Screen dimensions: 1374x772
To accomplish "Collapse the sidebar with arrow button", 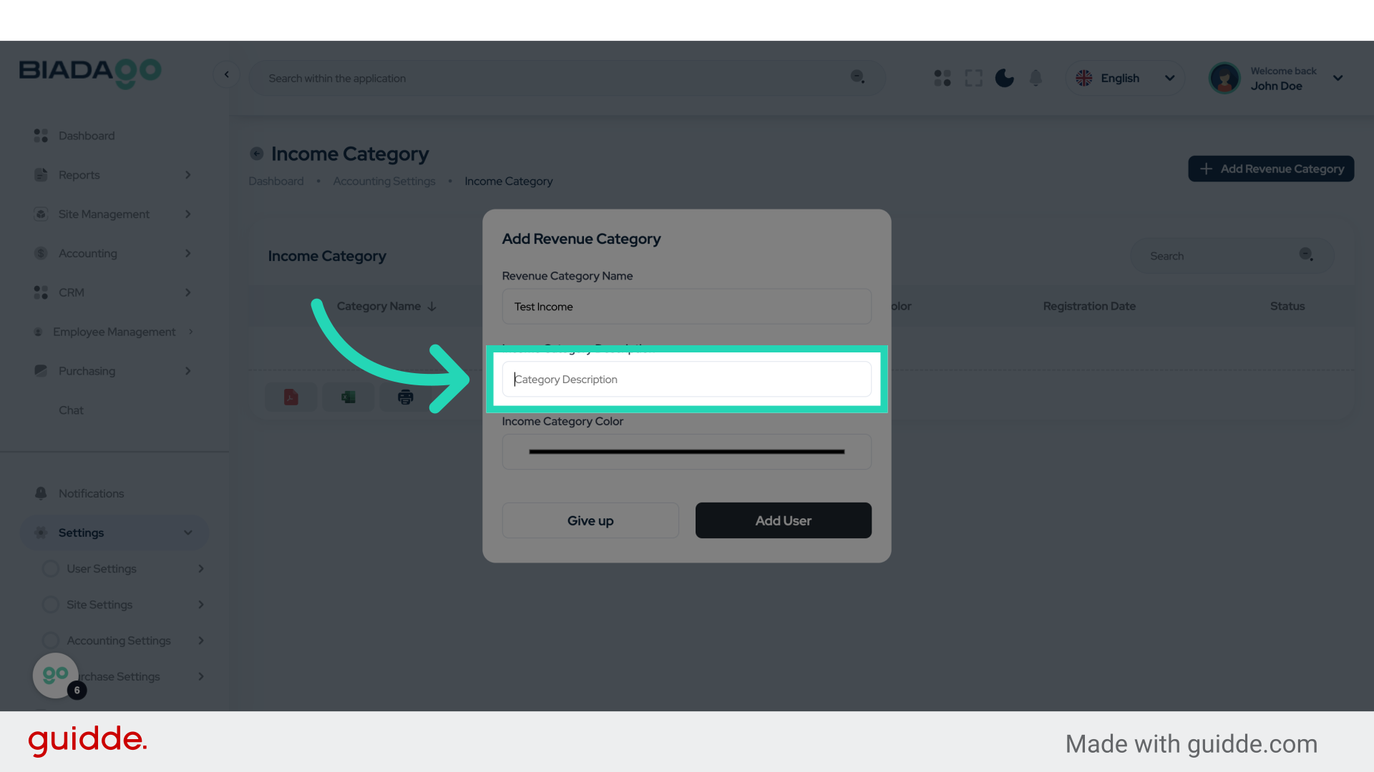I will [x=227, y=74].
